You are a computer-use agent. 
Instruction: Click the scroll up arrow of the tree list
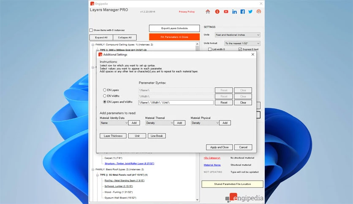tap(197, 44)
